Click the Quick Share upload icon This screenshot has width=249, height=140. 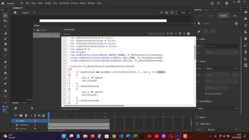(212, 3)
